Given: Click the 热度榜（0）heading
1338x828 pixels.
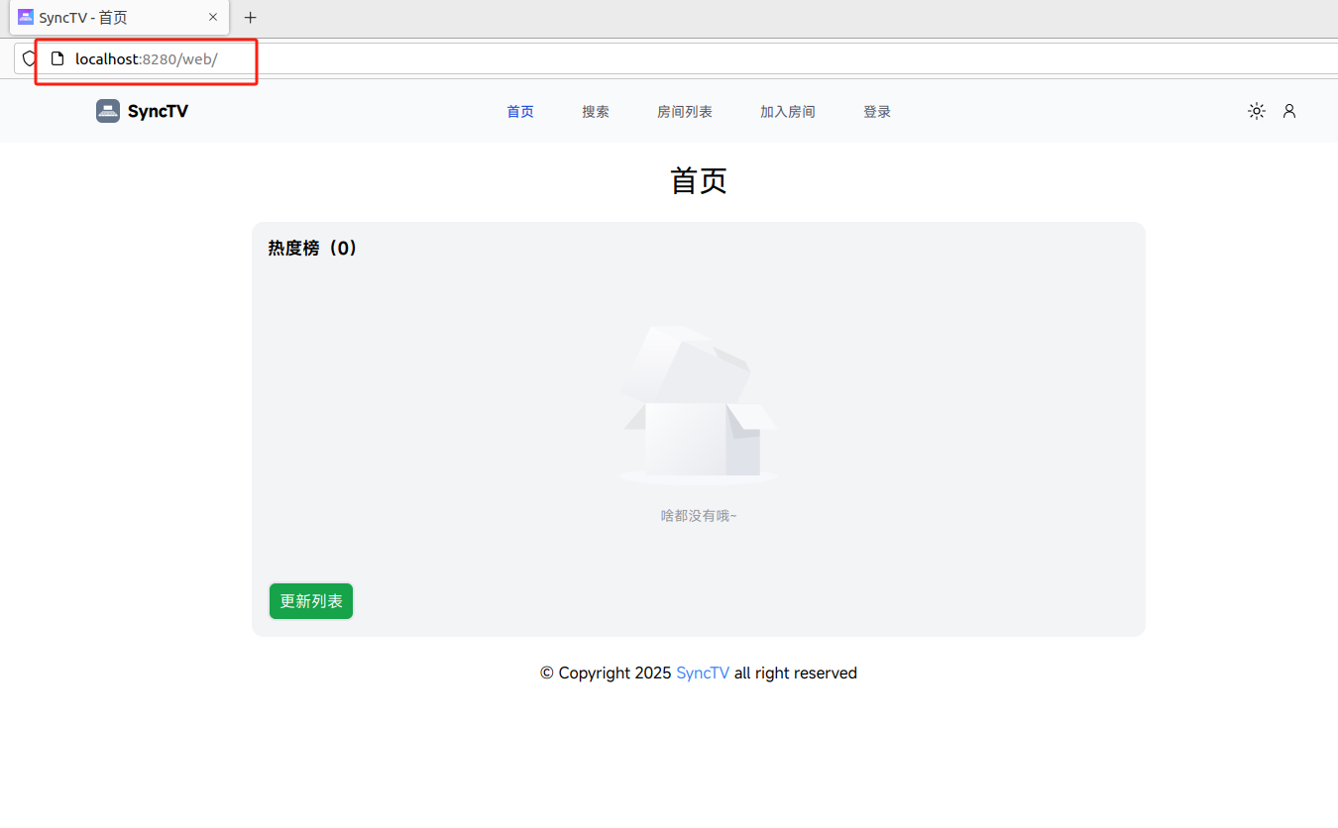Looking at the screenshot, I should (x=312, y=248).
